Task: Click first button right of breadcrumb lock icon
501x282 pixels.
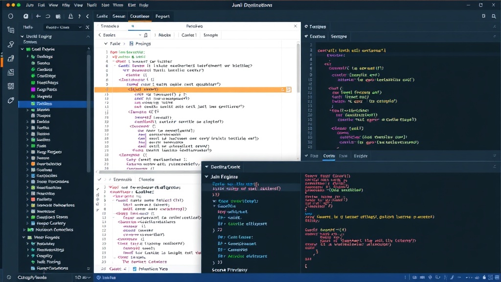Action: pyautogui.click(x=164, y=35)
